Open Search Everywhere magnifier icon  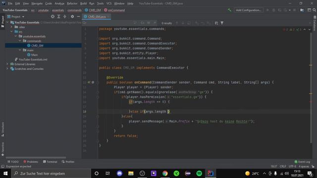[314, 10]
